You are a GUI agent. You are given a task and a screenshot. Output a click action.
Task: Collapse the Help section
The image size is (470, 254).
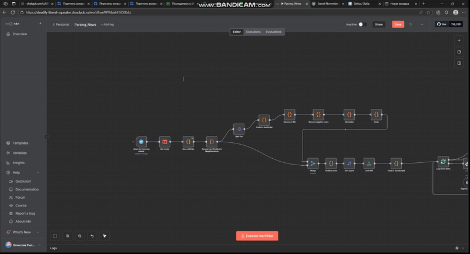(38, 172)
